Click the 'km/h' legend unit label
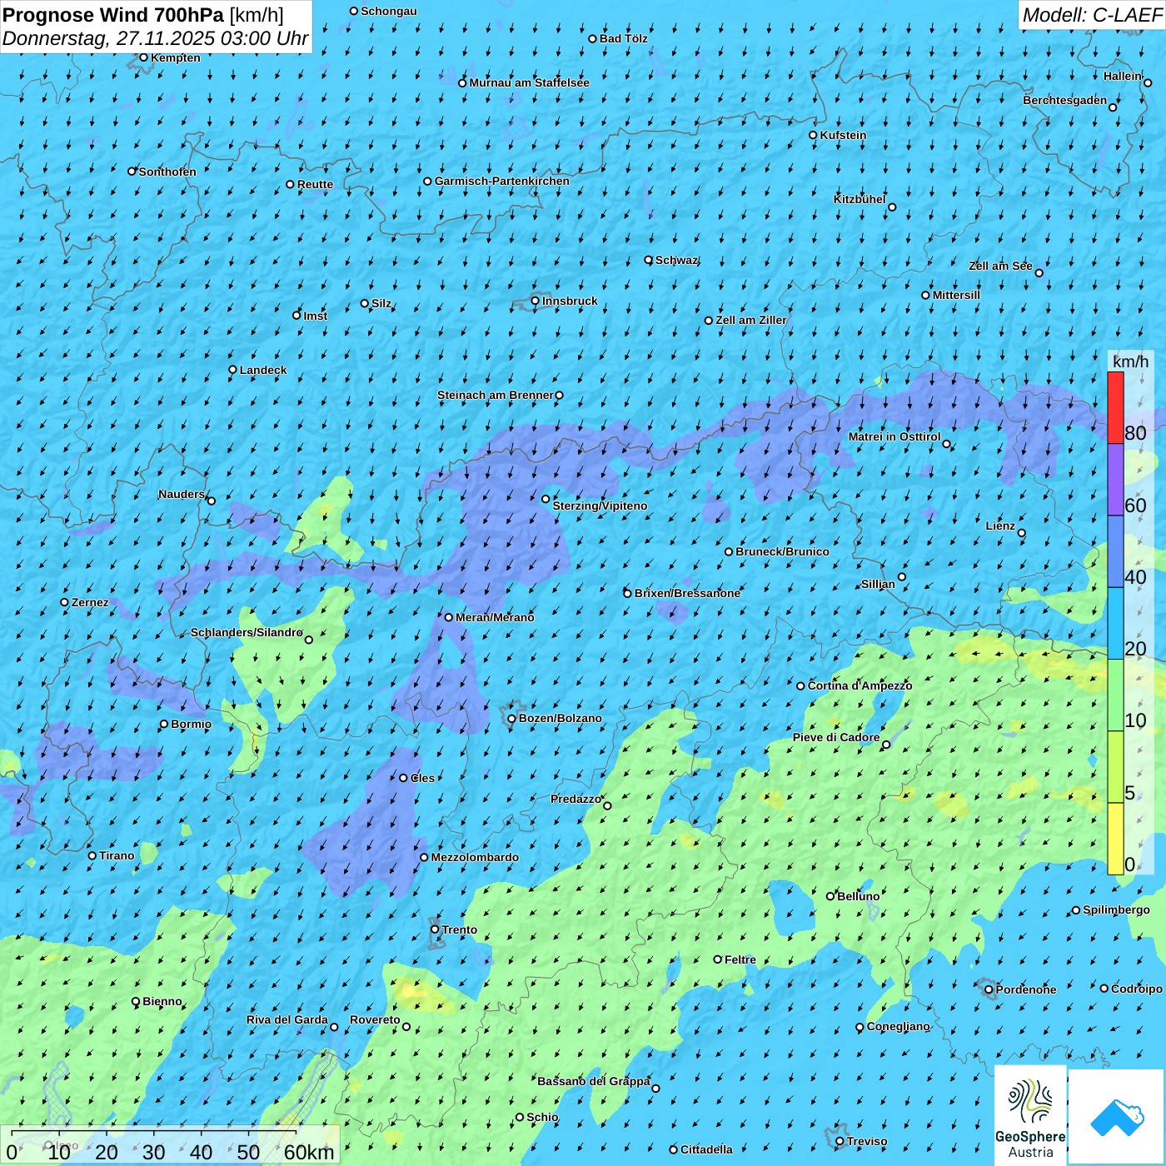 1130,361
